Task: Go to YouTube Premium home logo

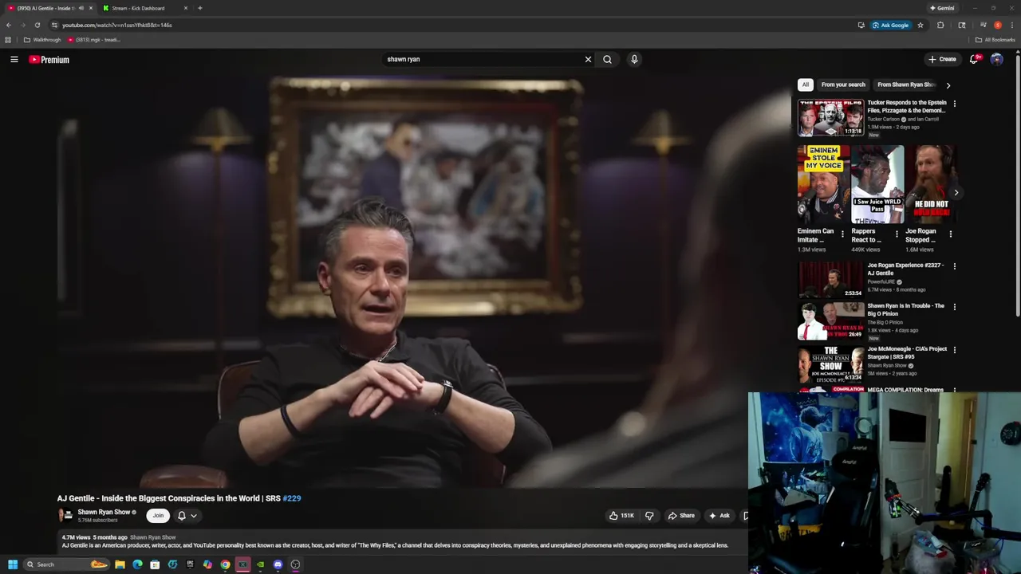Action: 49,60
